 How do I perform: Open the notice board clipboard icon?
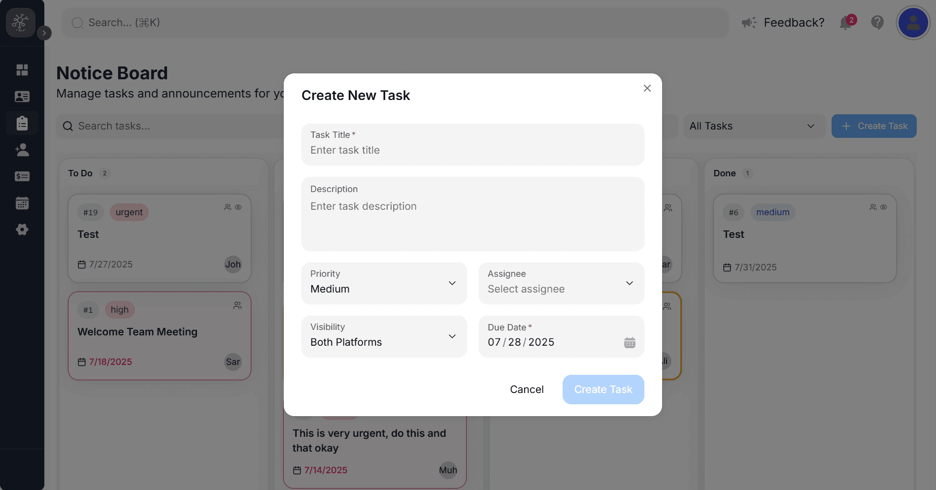(x=22, y=123)
